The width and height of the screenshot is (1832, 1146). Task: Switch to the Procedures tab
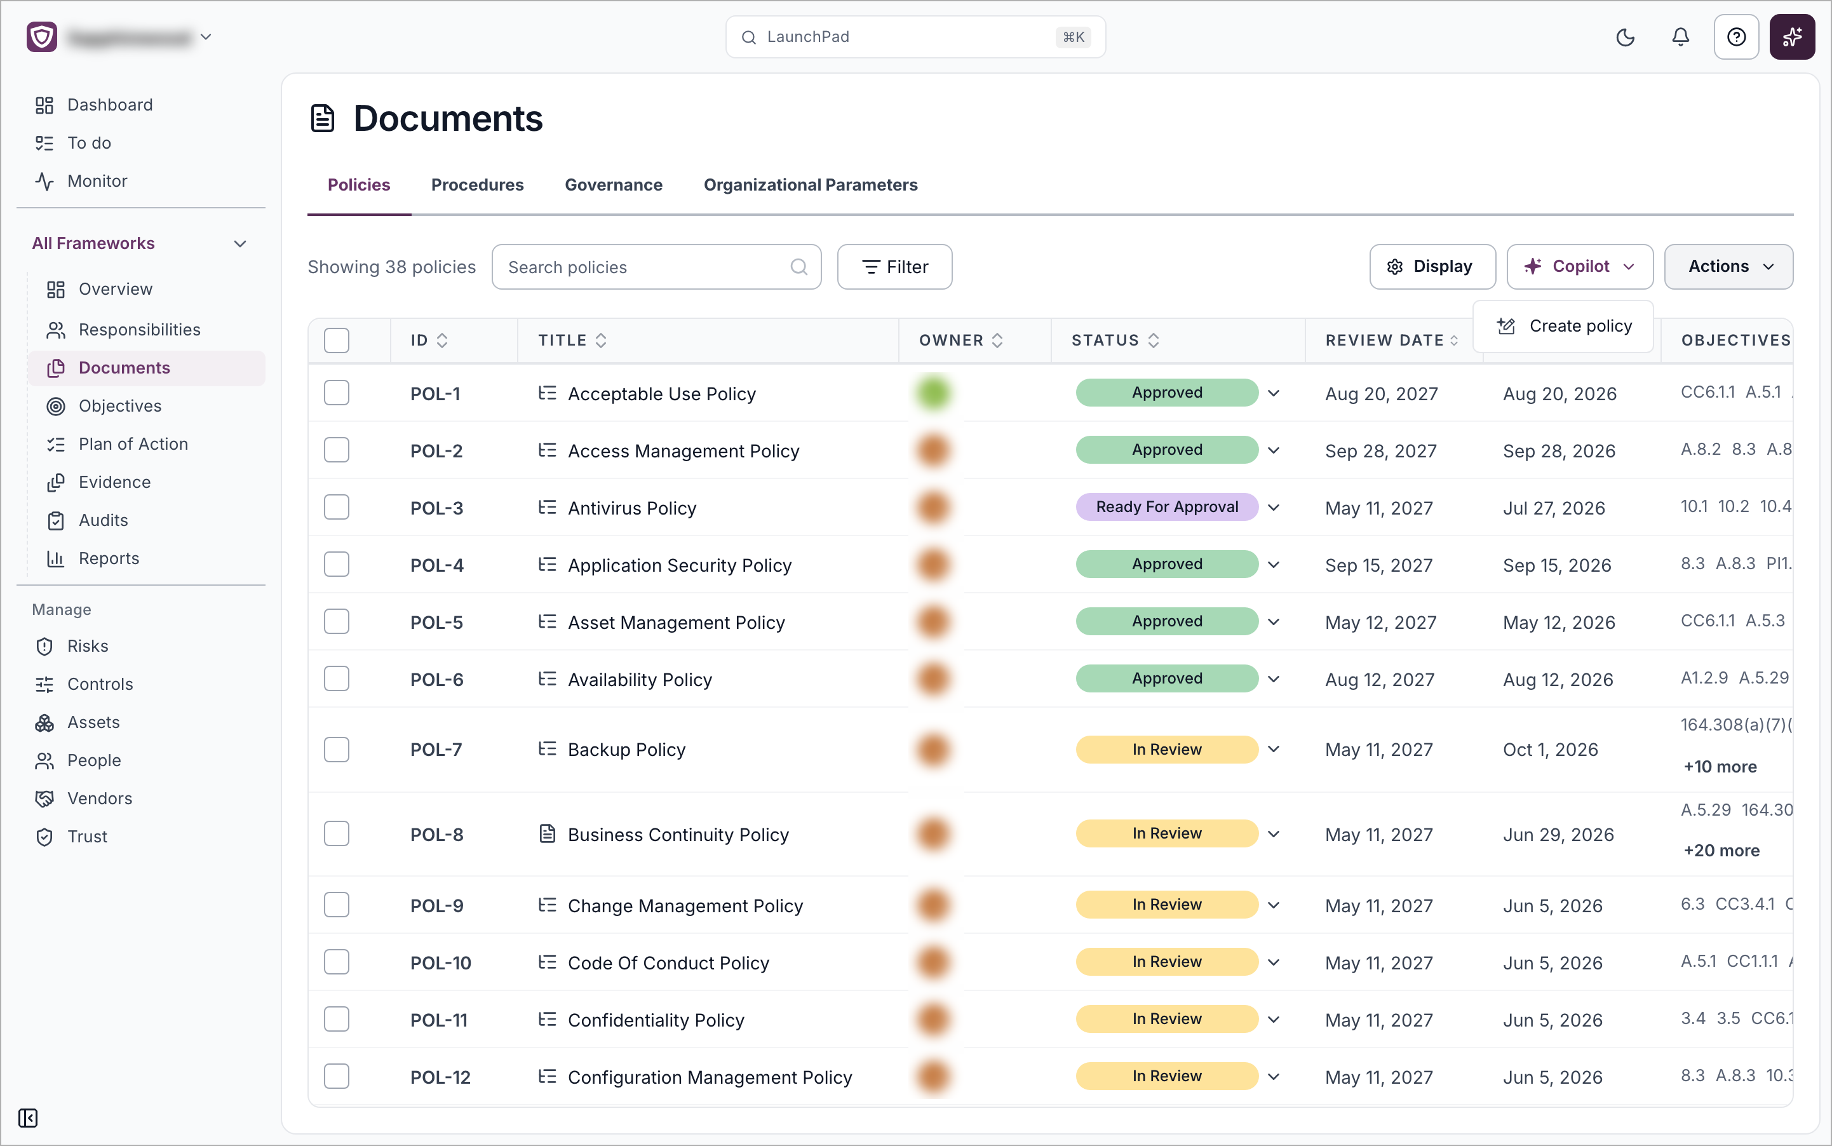point(478,185)
